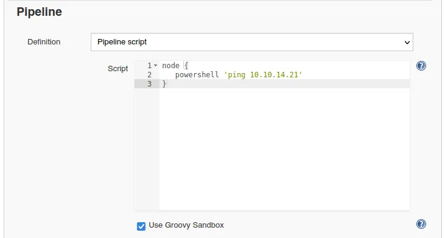The image size is (445, 238).
Task: Click the closing brace on line 3
Action: coord(164,84)
